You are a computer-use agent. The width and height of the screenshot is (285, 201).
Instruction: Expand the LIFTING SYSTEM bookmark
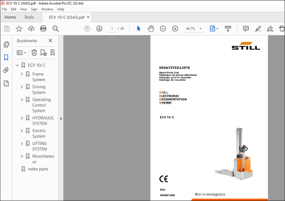tap(22, 143)
